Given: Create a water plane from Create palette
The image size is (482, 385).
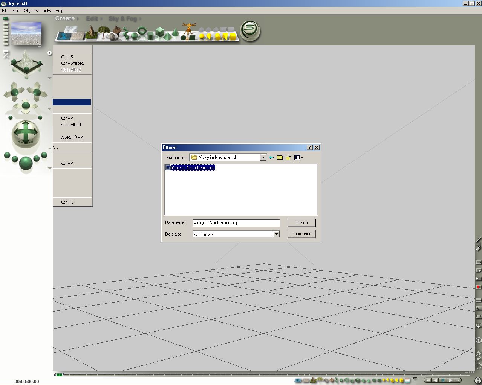Looking at the screenshot, I should click(x=64, y=36).
